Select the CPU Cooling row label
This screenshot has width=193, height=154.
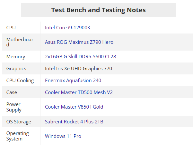(20, 81)
